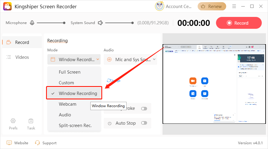268x149 pixels.
Task: Open the Support link
Action: point(46,143)
